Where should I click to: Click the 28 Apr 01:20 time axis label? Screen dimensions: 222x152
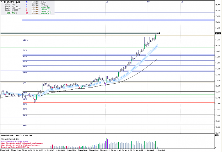pyautogui.click(x=38, y=150)
